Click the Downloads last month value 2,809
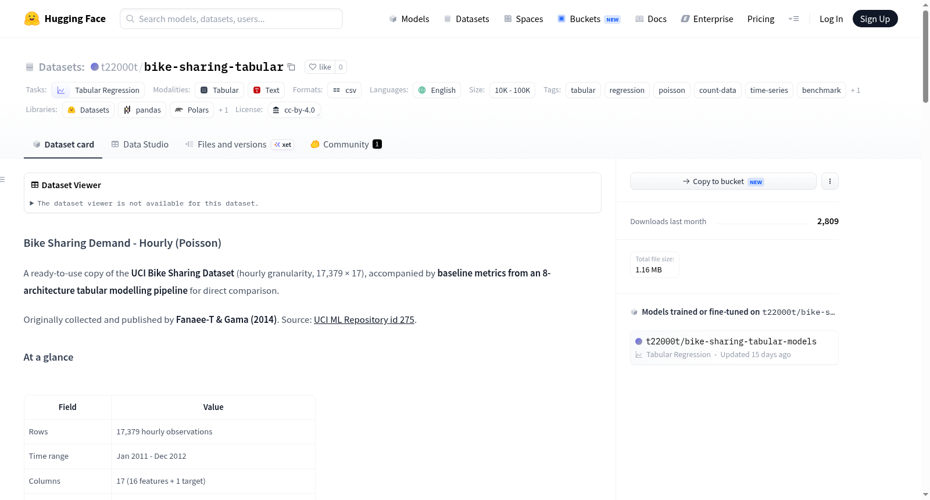930x500 pixels. click(x=828, y=221)
